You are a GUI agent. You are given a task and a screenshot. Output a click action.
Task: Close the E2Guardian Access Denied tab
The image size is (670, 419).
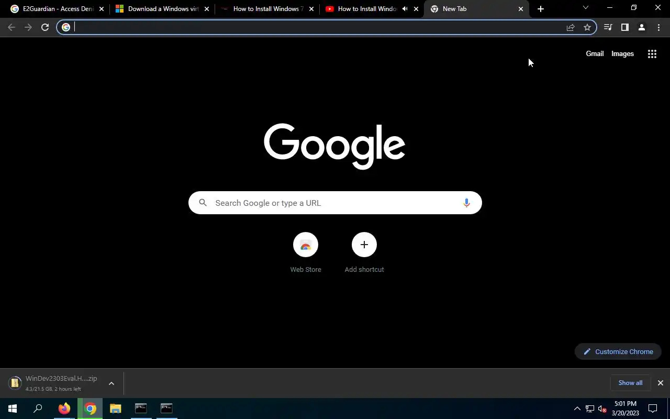(x=102, y=9)
